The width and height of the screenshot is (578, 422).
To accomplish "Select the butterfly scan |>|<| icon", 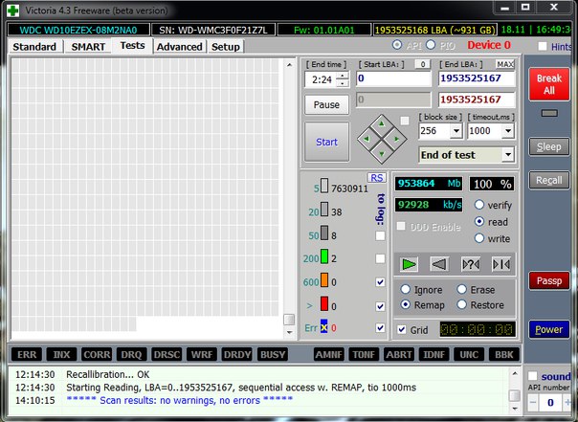I will click(501, 264).
